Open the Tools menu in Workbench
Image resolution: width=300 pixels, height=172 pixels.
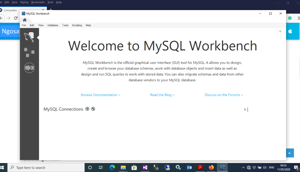pyautogui.click(x=65, y=25)
